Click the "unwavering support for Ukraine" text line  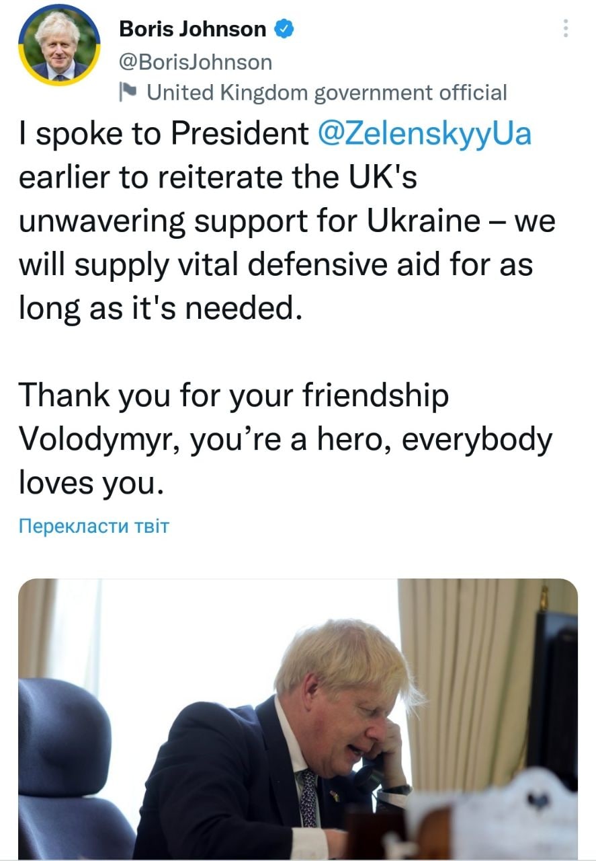250,221
